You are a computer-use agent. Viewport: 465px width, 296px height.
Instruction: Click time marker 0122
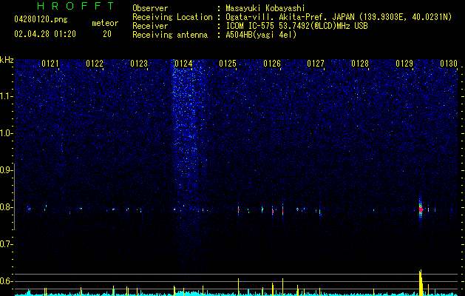coord(95,64)
